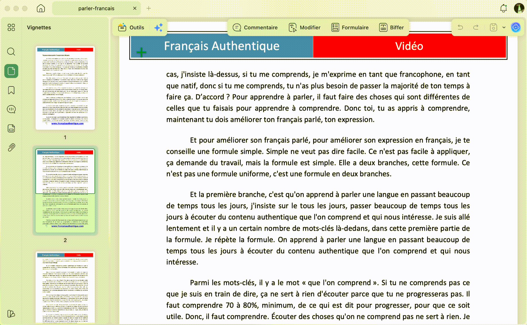Select page 3 thumbnail

[65, 287]
